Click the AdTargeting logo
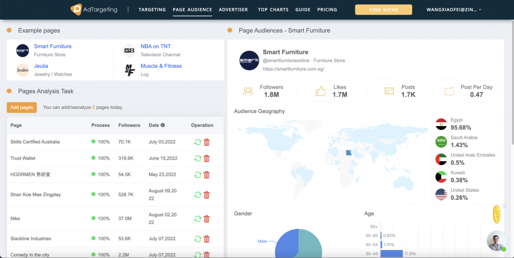Viewport: 514px width, 258px height. coord(94,10)
